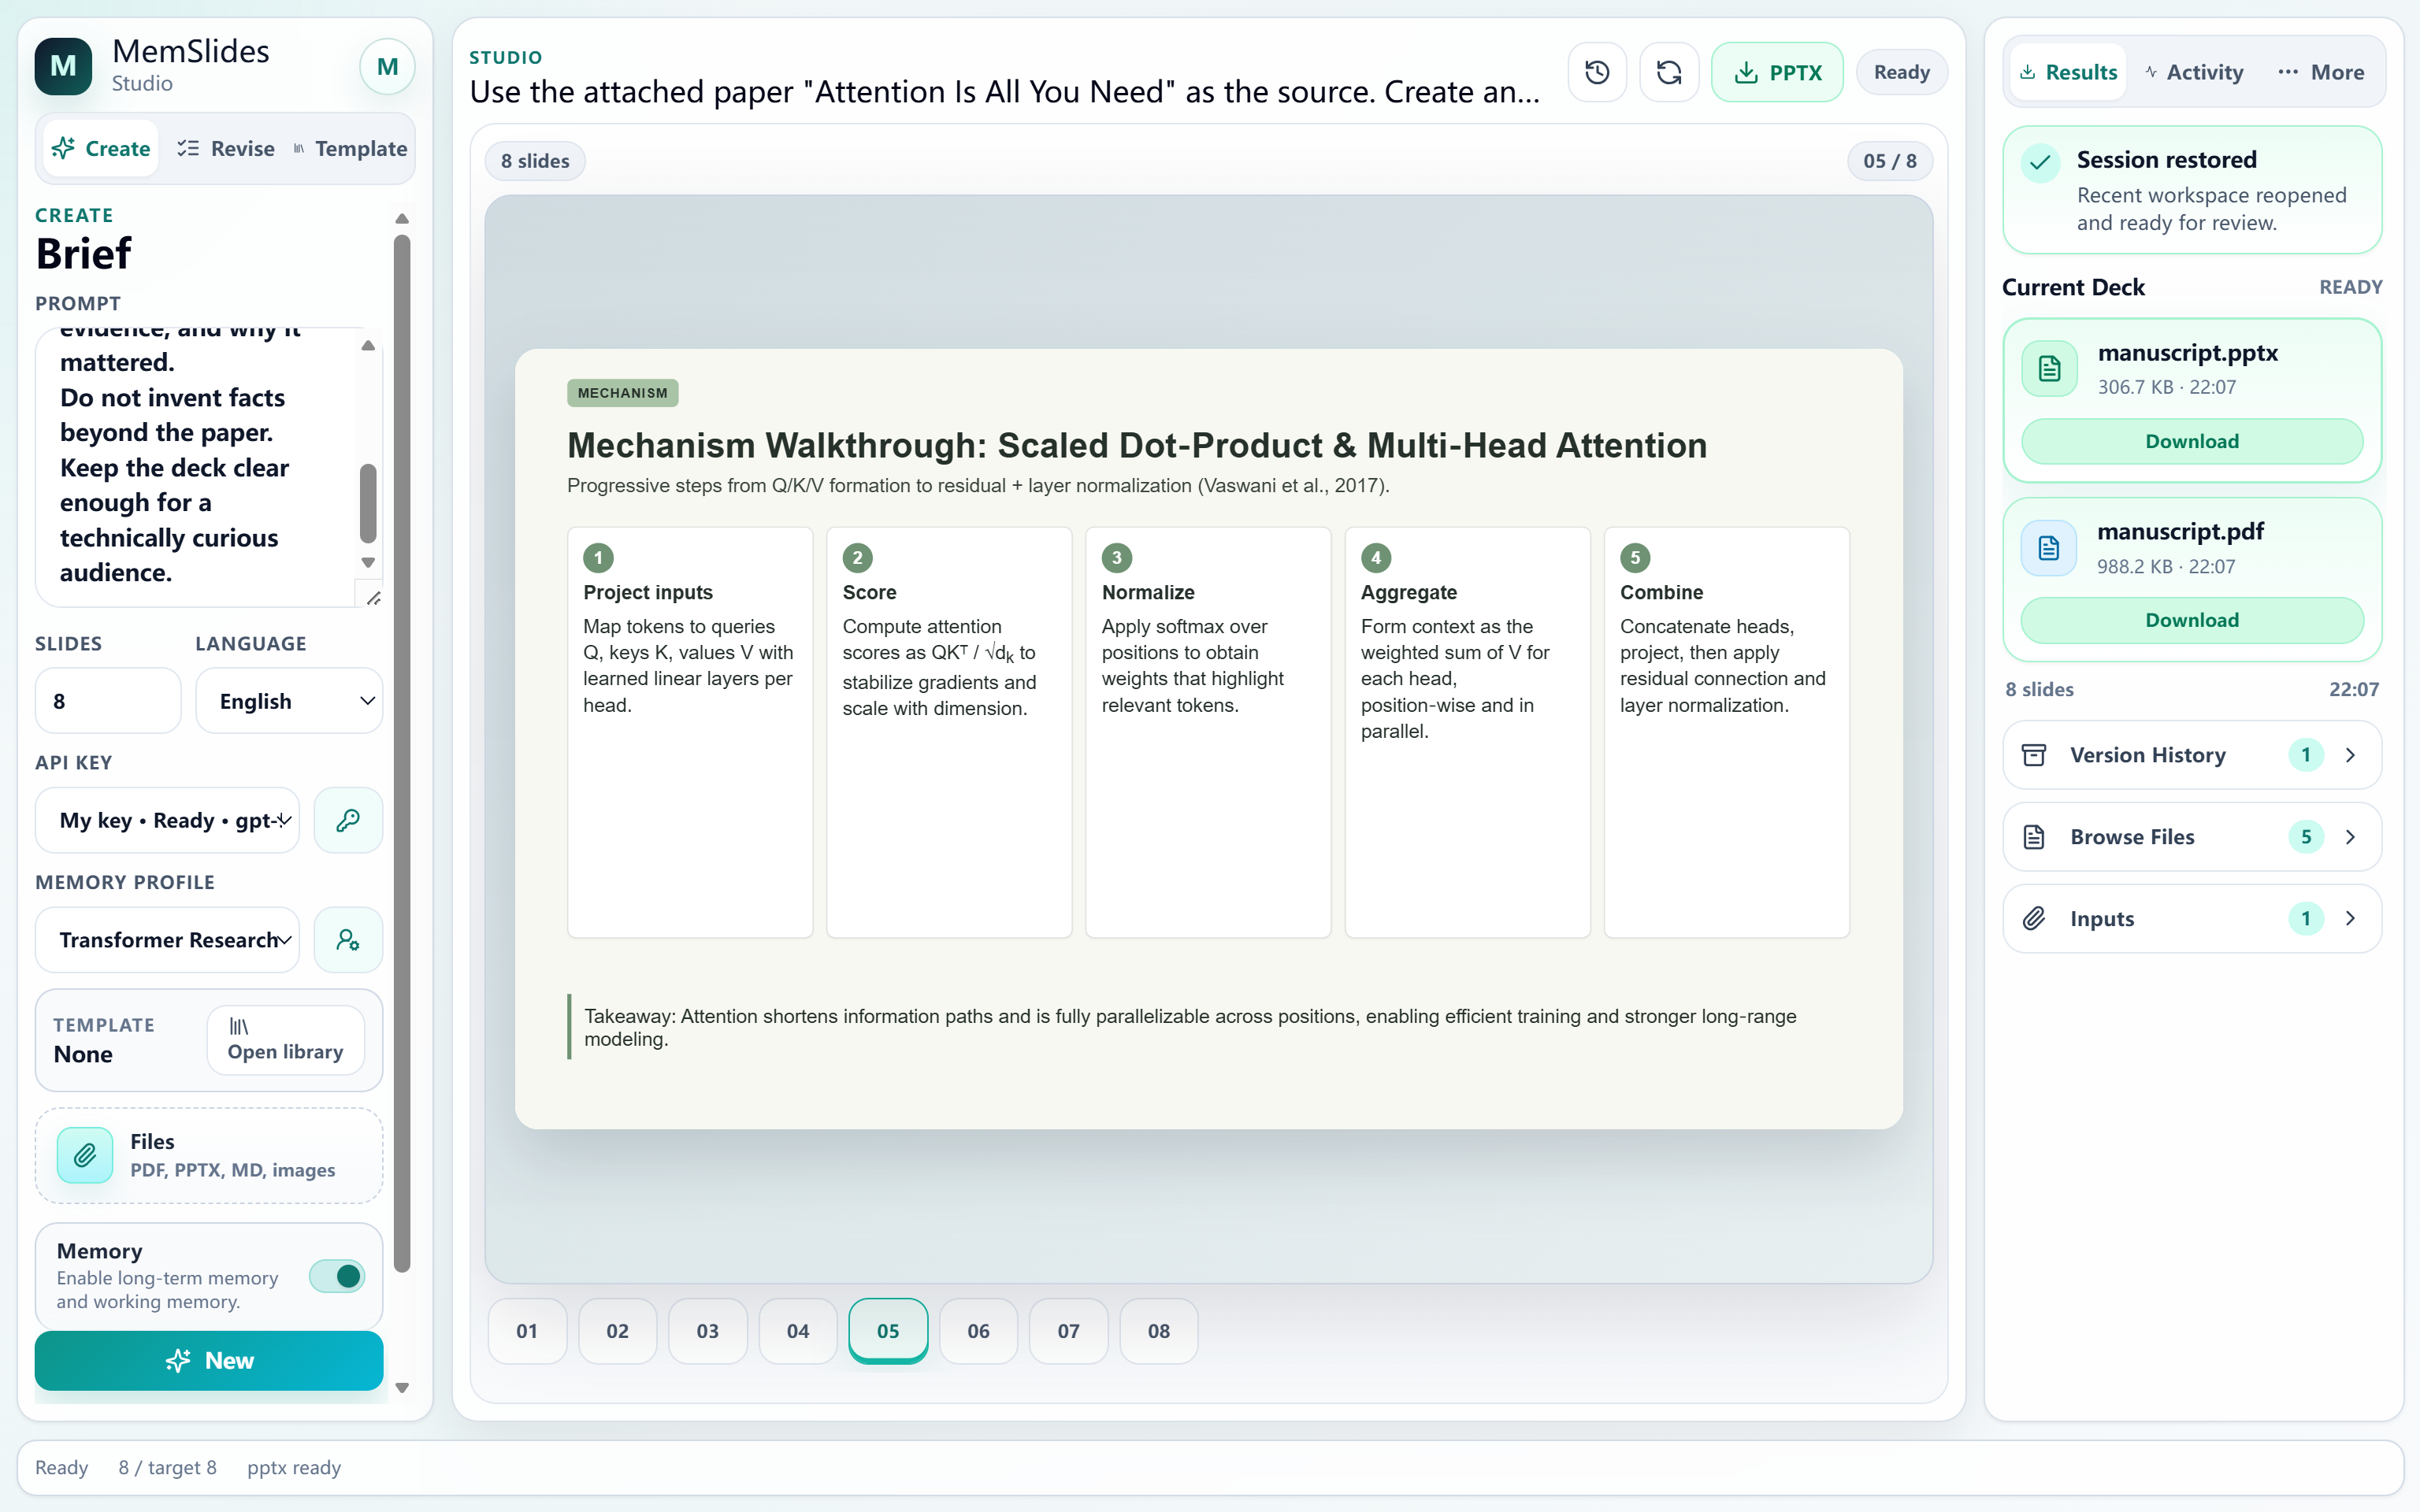The width and height of the screenshot is (2420, 1512).
Task: Select the Results tab
Action: (2067, 72)
